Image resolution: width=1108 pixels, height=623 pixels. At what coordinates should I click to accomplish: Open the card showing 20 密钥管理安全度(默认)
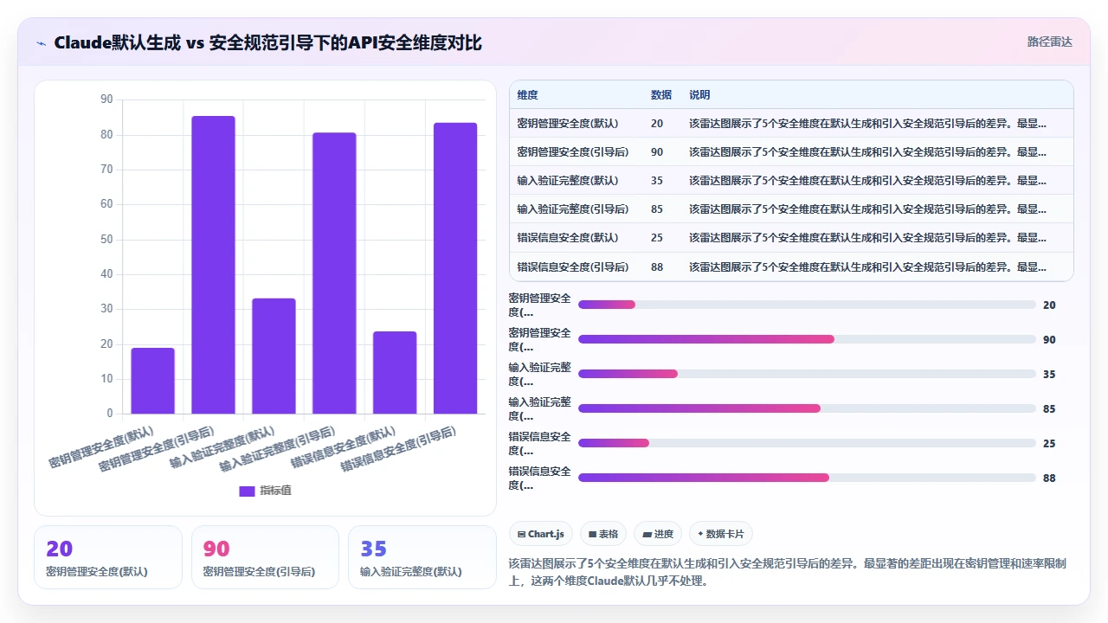pyautogui.click(x=108, y=557)
